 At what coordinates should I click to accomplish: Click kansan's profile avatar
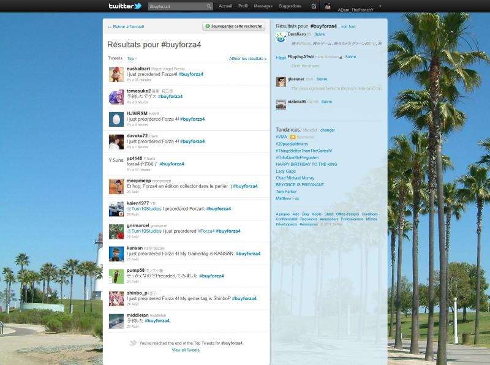coord(116,254)
